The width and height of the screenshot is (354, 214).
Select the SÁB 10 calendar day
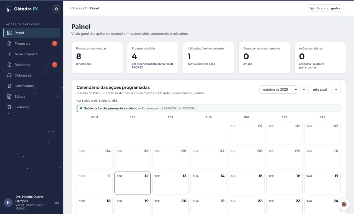(x=322, y=158)
